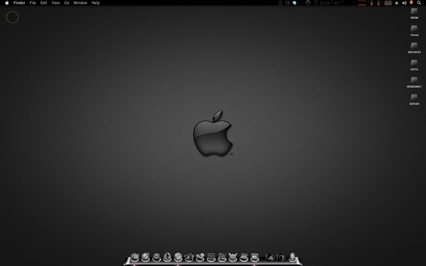
Task: Click the circle widget on the desktop
Action: point(12,17)
